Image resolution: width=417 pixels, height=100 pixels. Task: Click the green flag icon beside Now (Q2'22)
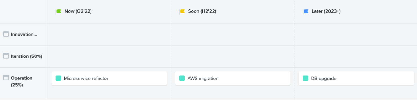58,11
